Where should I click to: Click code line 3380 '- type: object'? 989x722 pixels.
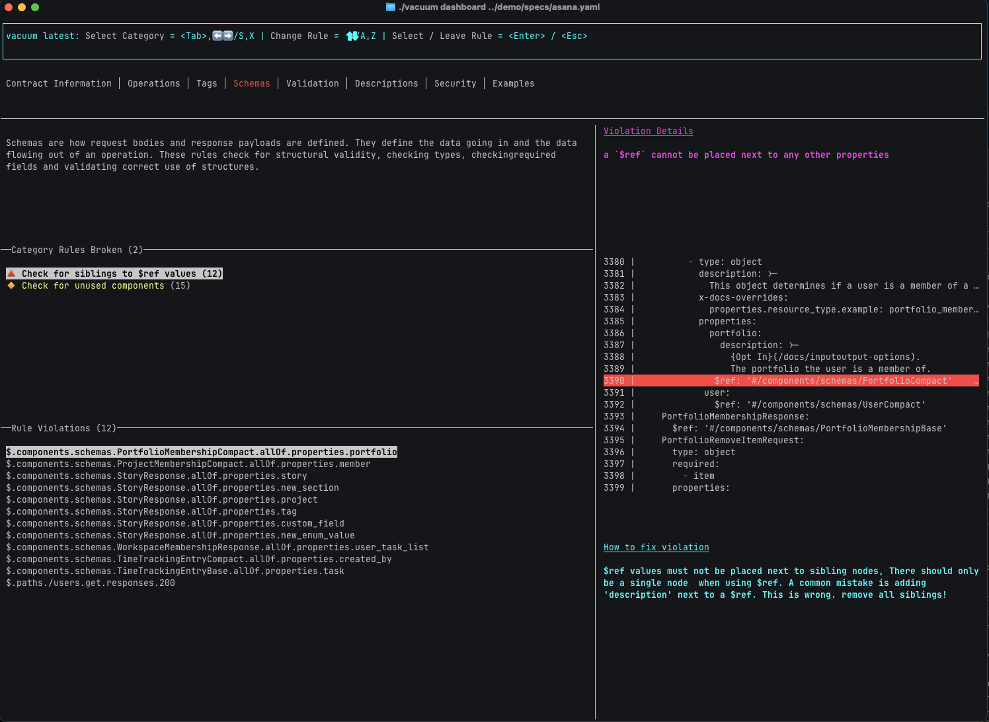tap(683, 262)
